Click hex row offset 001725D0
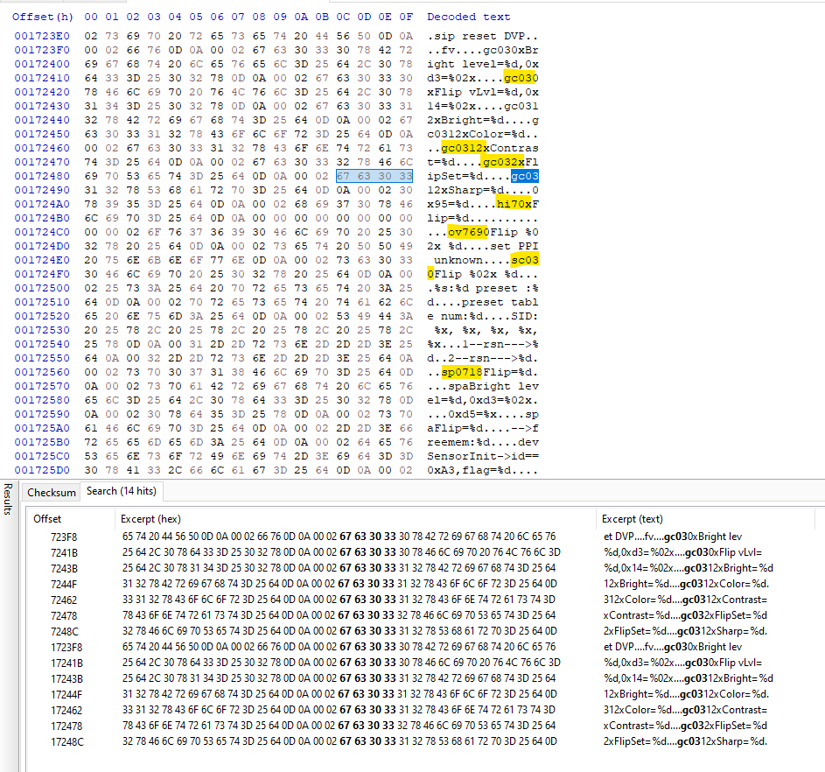Viewport: 825px width, 772px height. click(42, 470)
